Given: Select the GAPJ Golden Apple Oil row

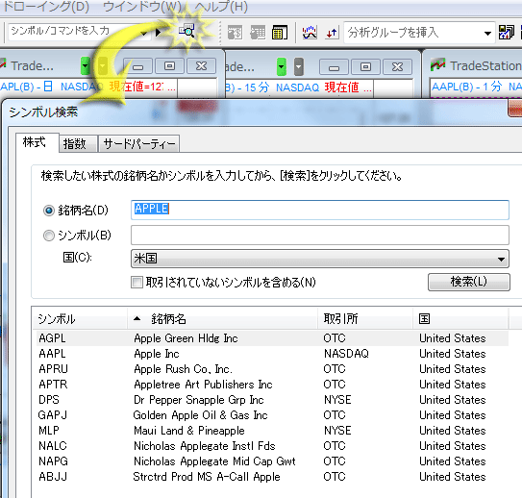Looking at the screenshot, I should (x=272, y=415).
